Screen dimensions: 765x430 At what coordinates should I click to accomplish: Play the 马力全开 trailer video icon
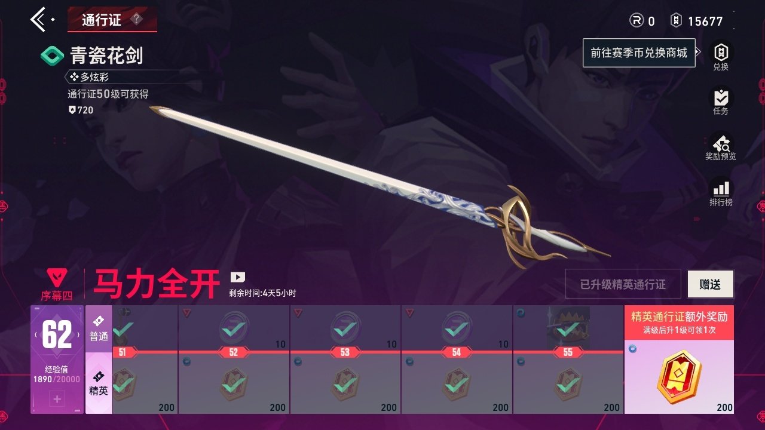tap(238, 277)
